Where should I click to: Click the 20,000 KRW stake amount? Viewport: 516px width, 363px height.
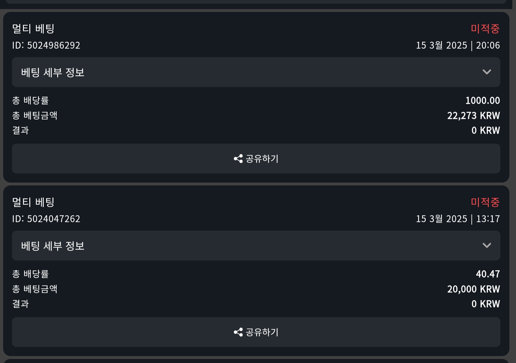[x=474, y=289]
